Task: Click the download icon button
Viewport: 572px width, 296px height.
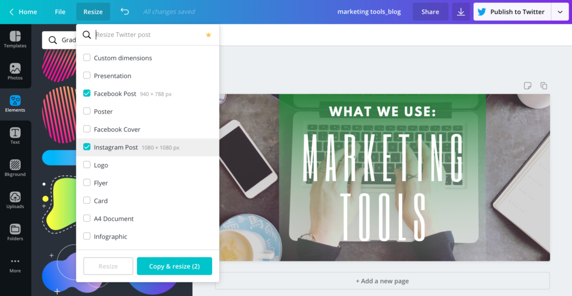Action: coord(461,12)
